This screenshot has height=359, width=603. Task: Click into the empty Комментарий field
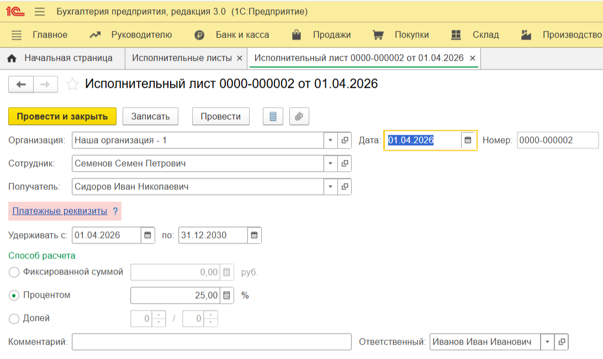[x=211, y=342]
